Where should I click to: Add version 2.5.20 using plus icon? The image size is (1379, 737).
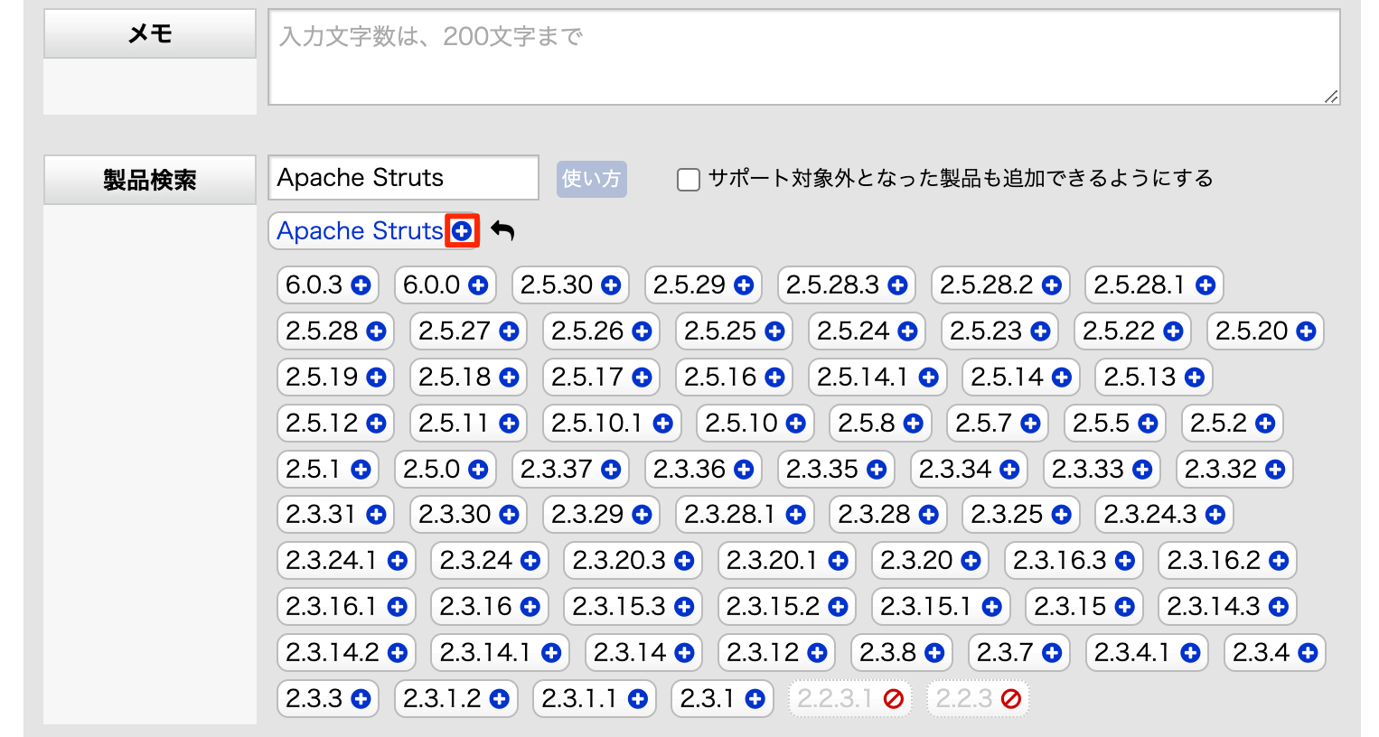pos(1306,331)
